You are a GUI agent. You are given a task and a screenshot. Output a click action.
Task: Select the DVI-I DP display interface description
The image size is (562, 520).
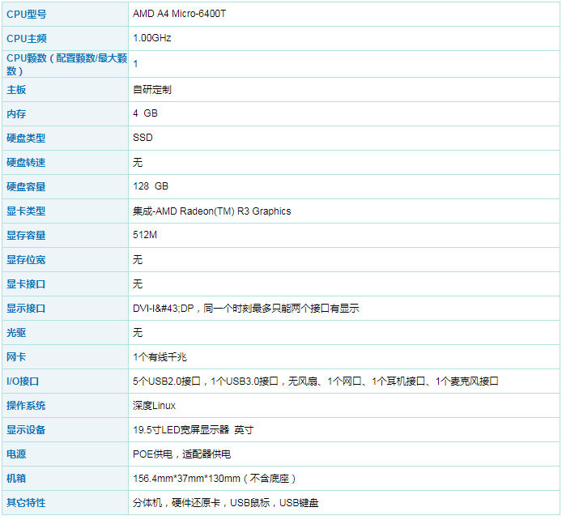click(246, 309)
